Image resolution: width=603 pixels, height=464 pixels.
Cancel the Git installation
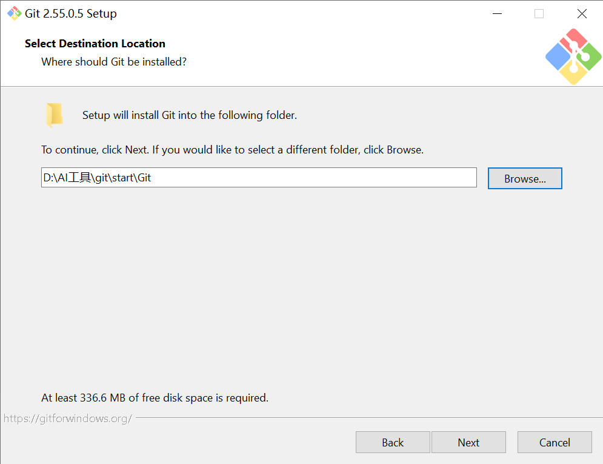pos(555,442)
